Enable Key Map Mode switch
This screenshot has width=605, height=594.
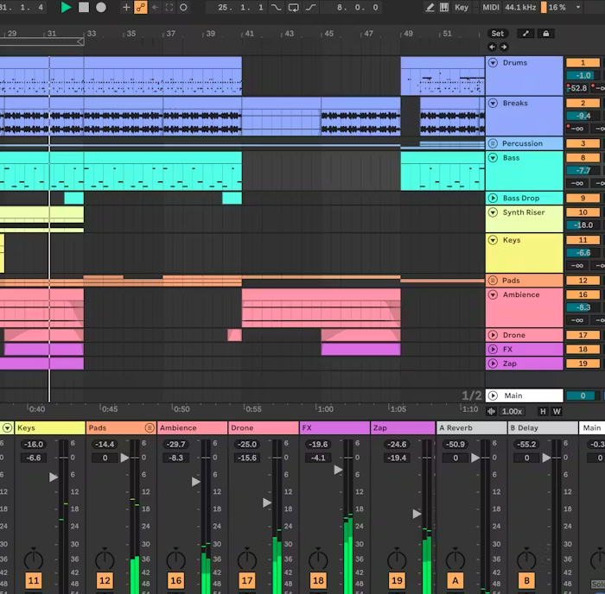(462, 7)
